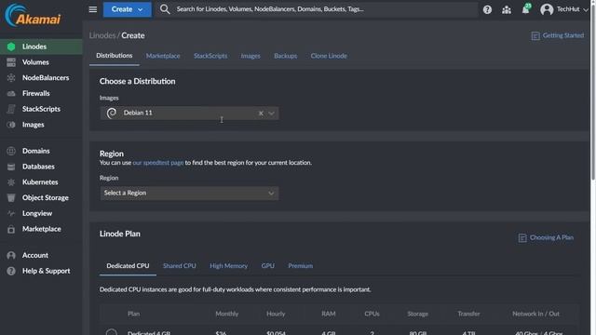The width and height of the screenshot is (596, 335).
Task: Select the Dedicated CPU plan tab
Action: [x=128, y=266]
